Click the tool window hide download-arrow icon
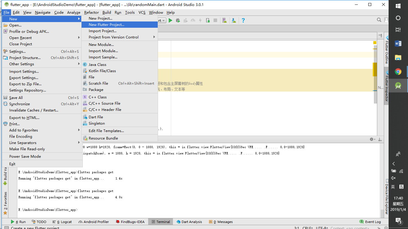The width and height of the screenshot is (408, 229). point(380,139)
